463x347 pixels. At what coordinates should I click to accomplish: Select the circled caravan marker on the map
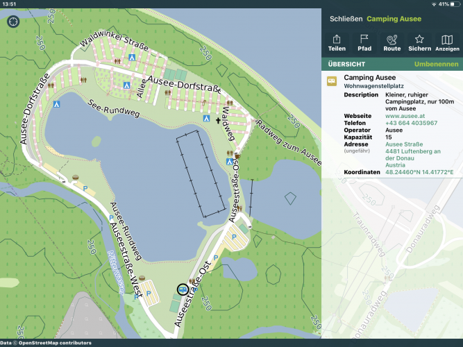[183, 289]
